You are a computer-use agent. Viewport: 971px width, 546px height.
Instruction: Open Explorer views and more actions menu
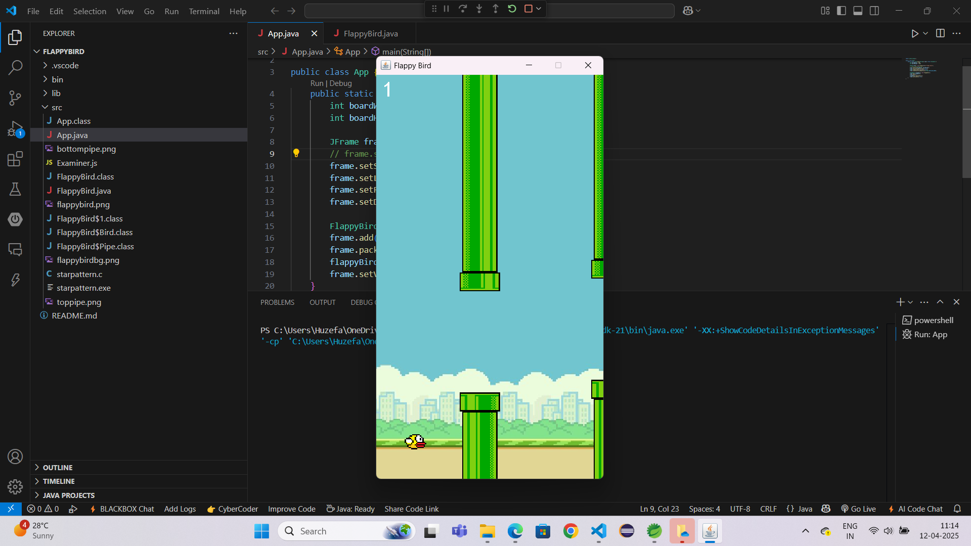coord(233,33)
